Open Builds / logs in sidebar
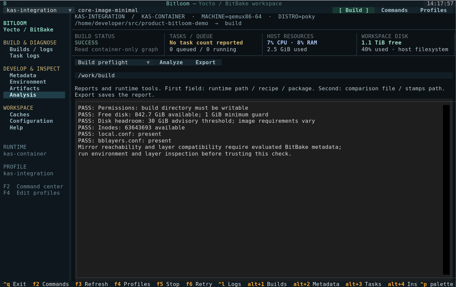456x287 pixels. click(x=31, y=49)
